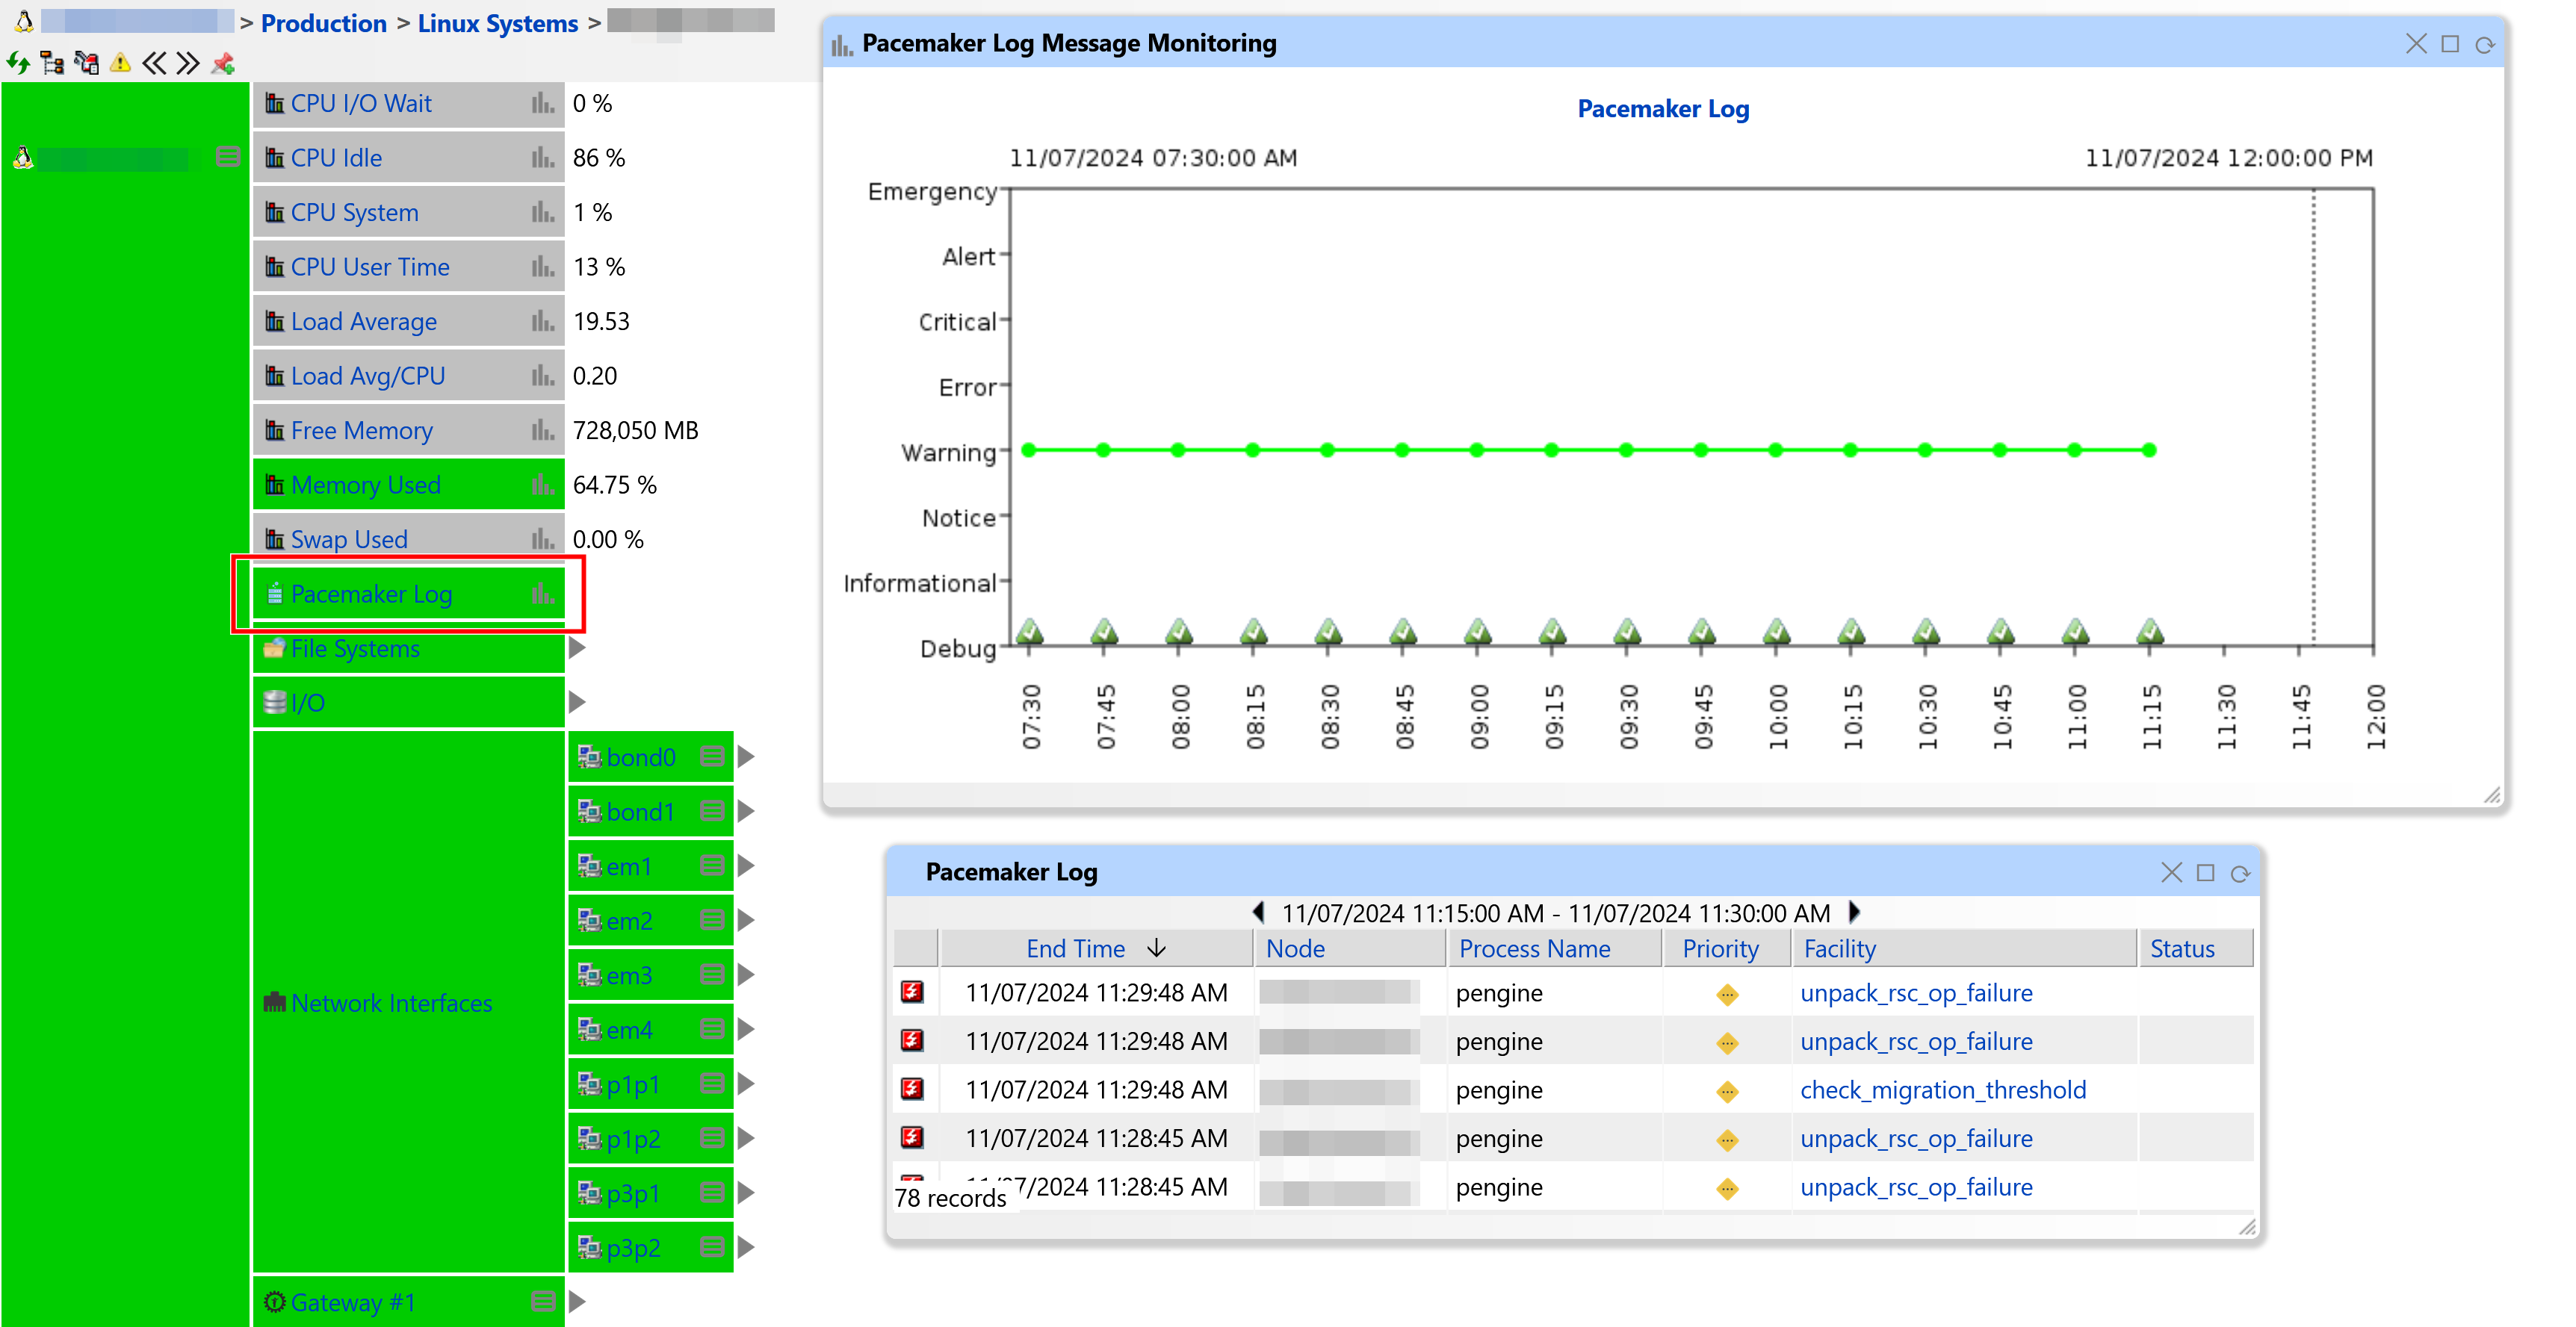The height and width of the screenshot is (1327, 2576).
Task: Click the right arrow to view the next time range
Action: point(1855,913)
